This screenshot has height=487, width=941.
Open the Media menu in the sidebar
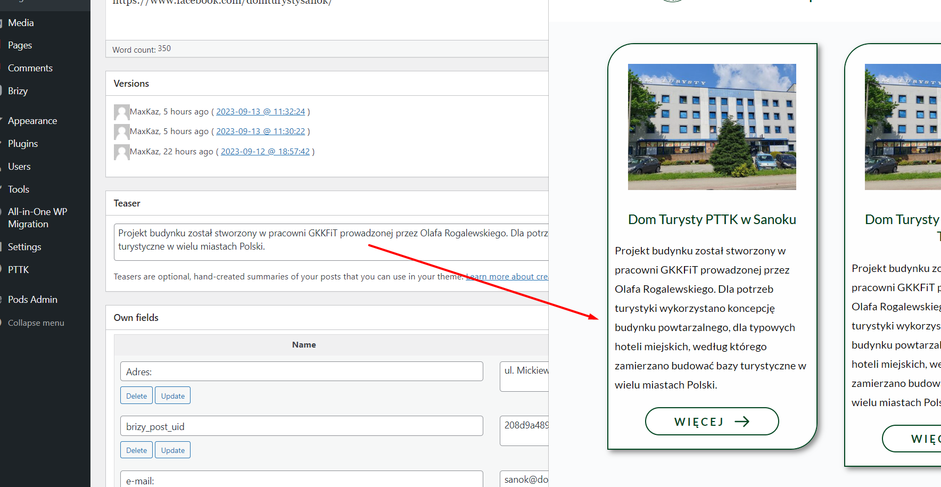pyautogui.click(x=21, y=23)
